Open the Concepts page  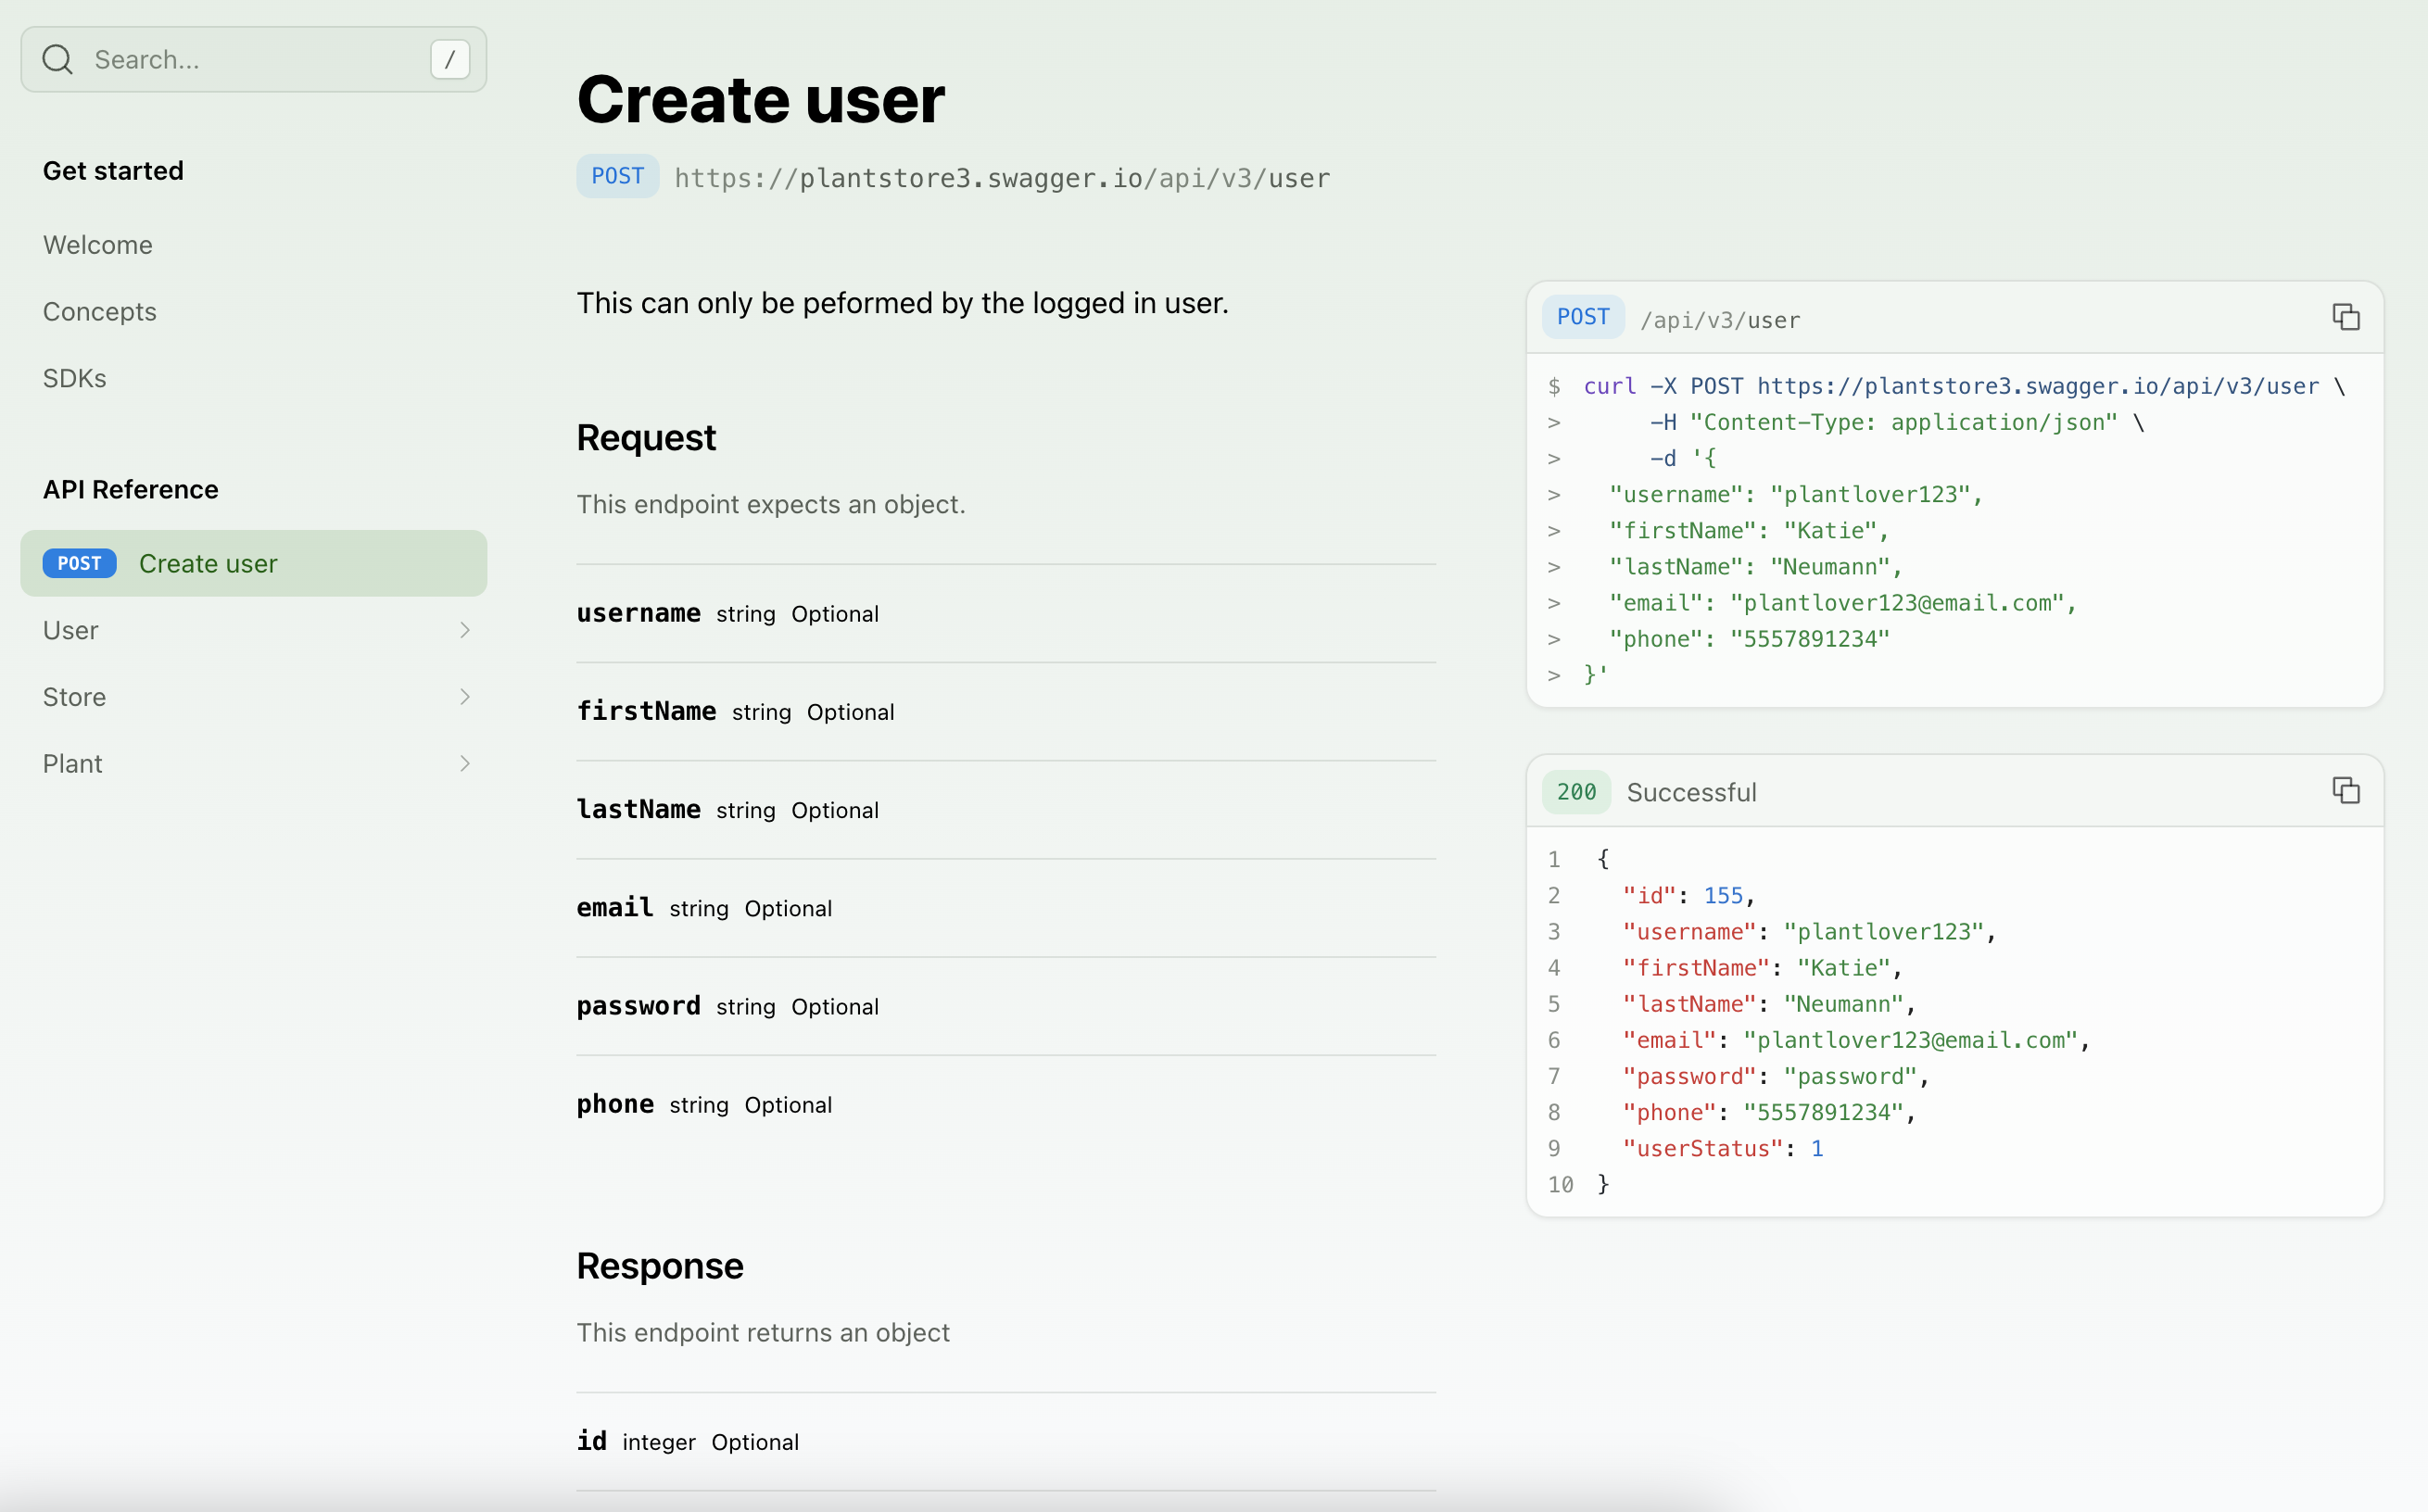(99, 311)
